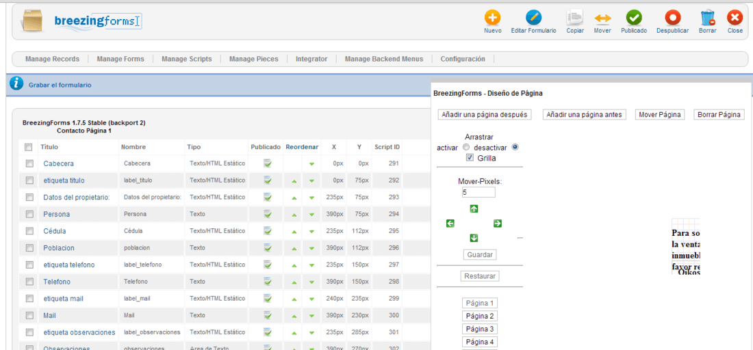Toggle published icon for Telefono row
This screenshot has height=350, width=753.
[268, 282]
